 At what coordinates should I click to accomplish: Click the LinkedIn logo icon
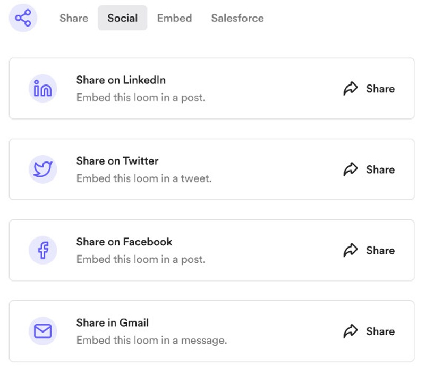pyautogui.click(x=43, y=88)
